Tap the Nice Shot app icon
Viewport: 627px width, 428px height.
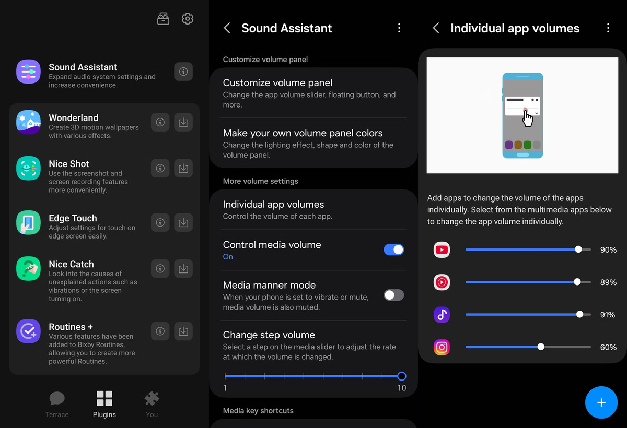click(28, 168)
